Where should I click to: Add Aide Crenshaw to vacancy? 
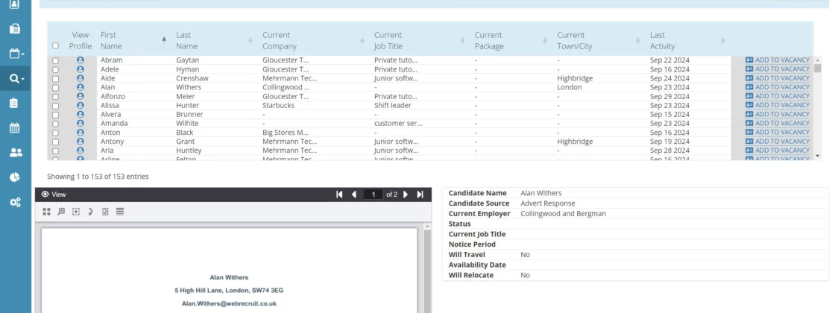click(x=777, y=78)
